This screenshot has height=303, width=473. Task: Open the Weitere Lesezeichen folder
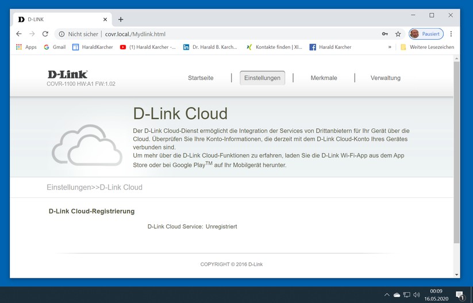427,47
